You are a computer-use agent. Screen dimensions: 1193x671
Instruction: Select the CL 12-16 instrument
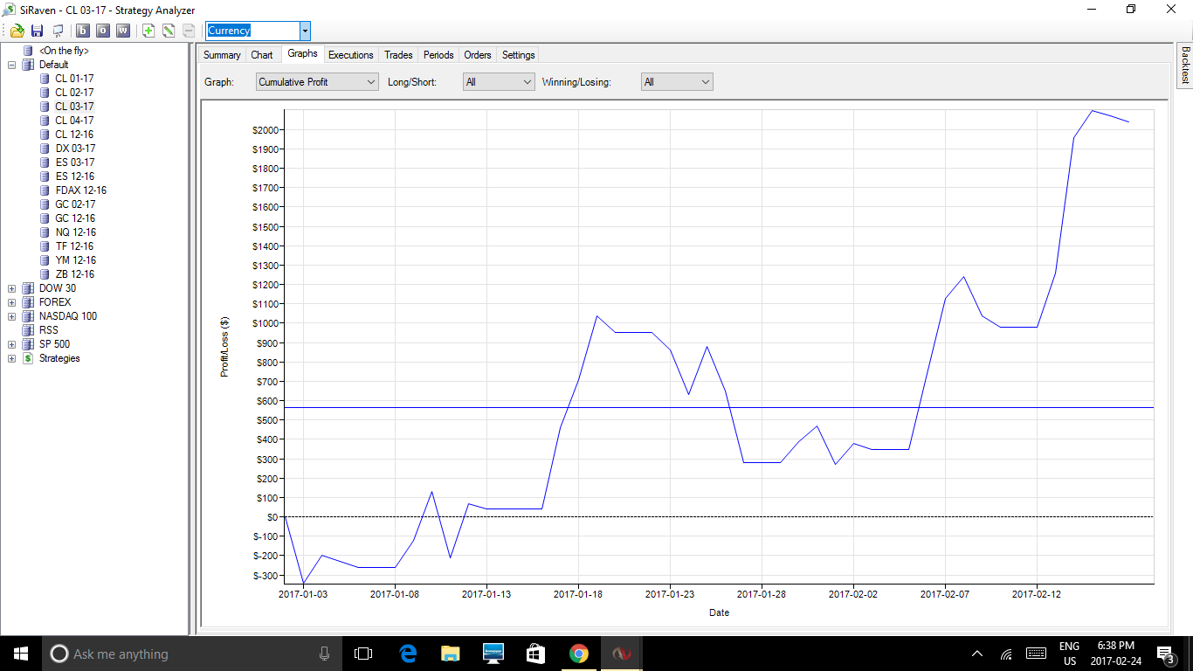click(74, 135)
